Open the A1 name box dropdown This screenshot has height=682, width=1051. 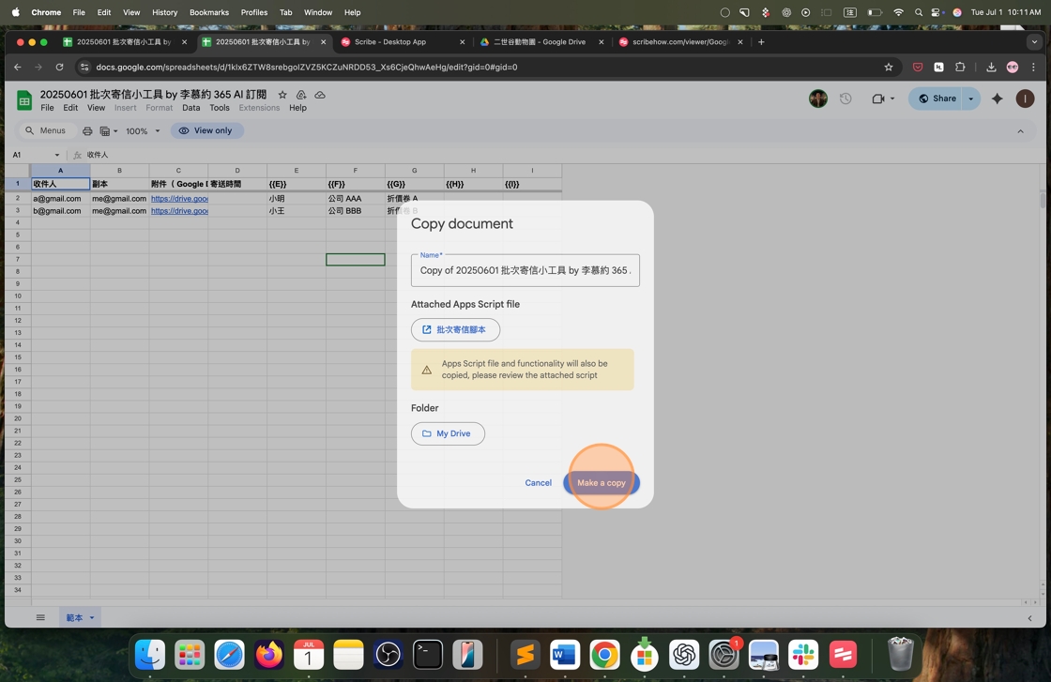click(x=57, y=155)
